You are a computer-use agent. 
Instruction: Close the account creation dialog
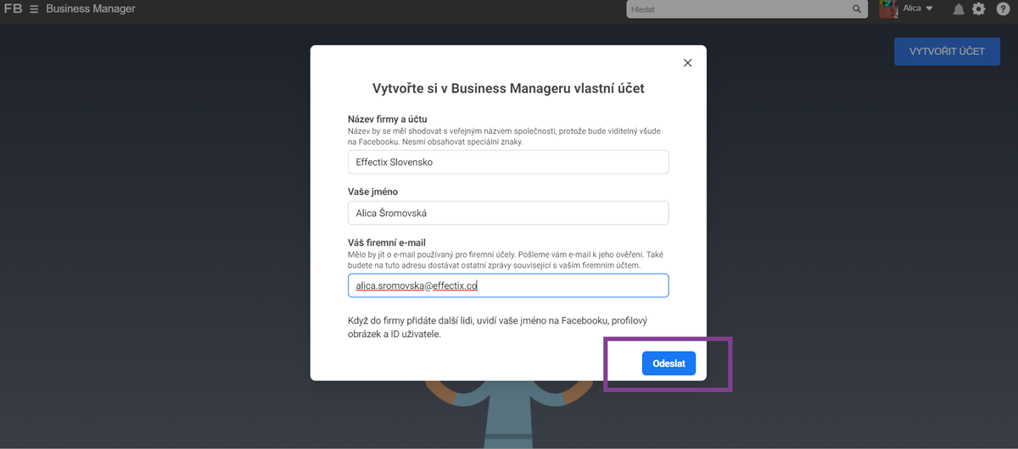tap(688, 63)
